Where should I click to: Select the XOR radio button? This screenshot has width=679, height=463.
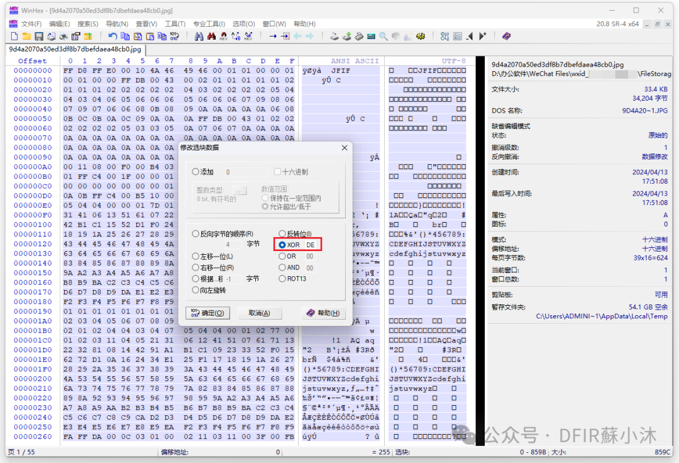tap(282, 245)
